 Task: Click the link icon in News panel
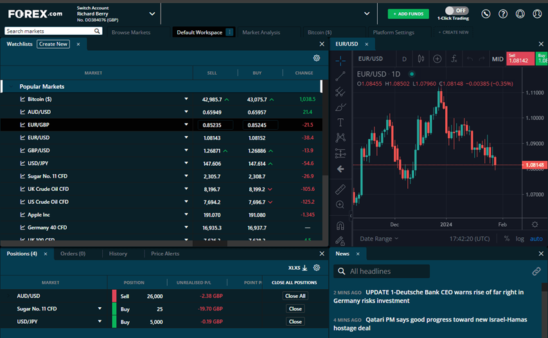pyautogui.click(x=536, y=271)
